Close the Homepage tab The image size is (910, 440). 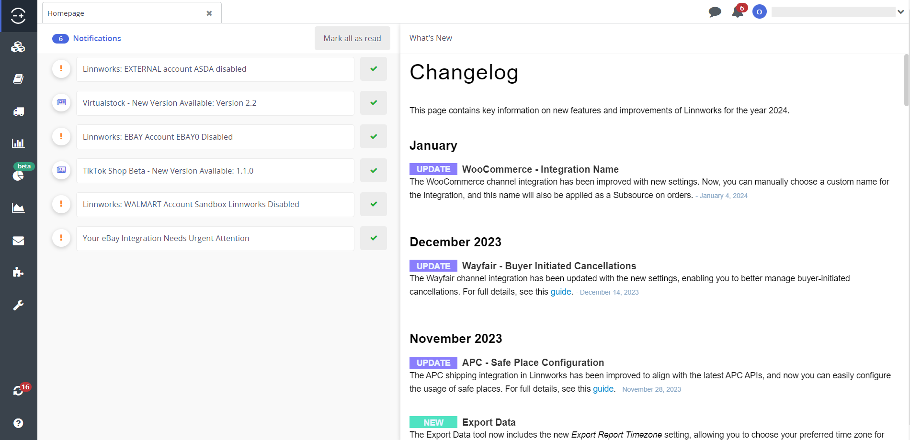tap(209, 13)
